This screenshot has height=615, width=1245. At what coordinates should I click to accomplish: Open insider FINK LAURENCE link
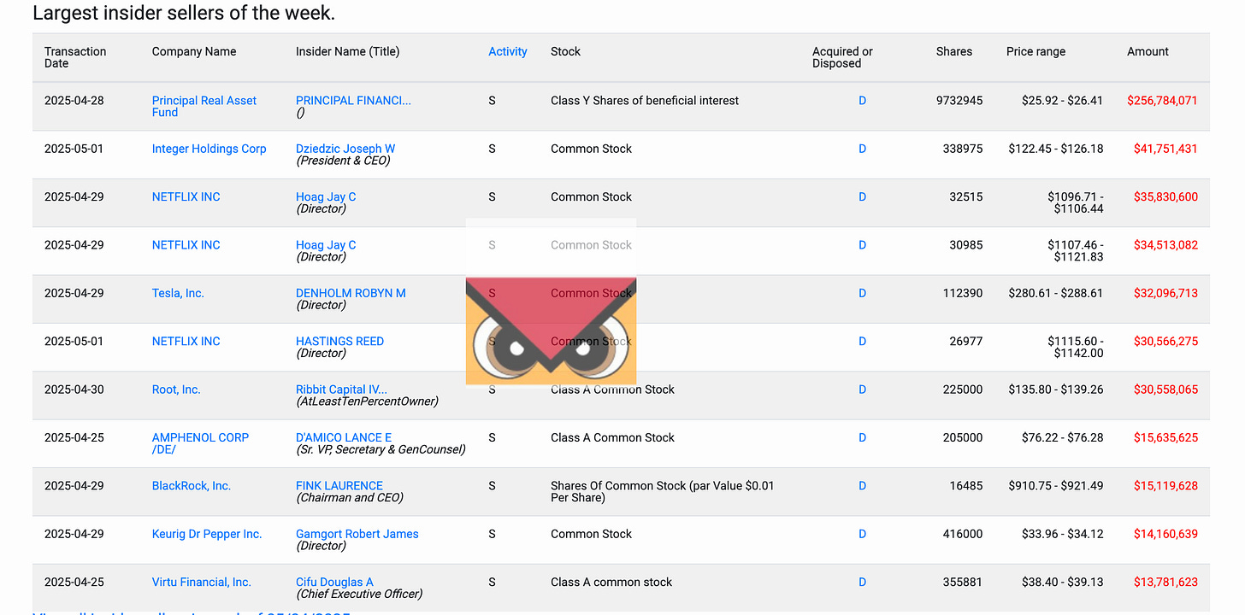tap(339, 486)
